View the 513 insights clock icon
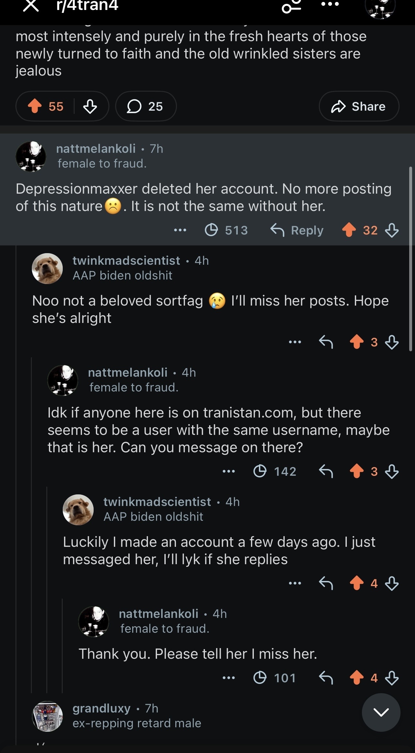Screen dimensions: 415x753 211,230
